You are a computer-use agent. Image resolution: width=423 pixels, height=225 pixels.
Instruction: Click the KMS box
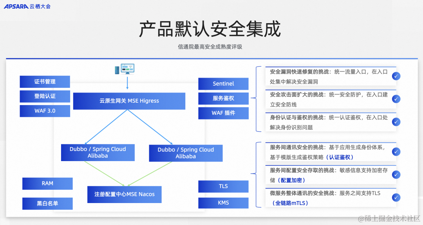pos(223,203)
